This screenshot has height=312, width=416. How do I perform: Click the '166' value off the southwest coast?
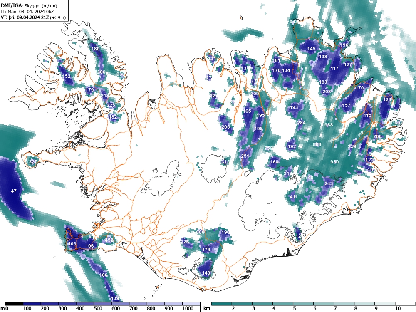pos(103,275)
